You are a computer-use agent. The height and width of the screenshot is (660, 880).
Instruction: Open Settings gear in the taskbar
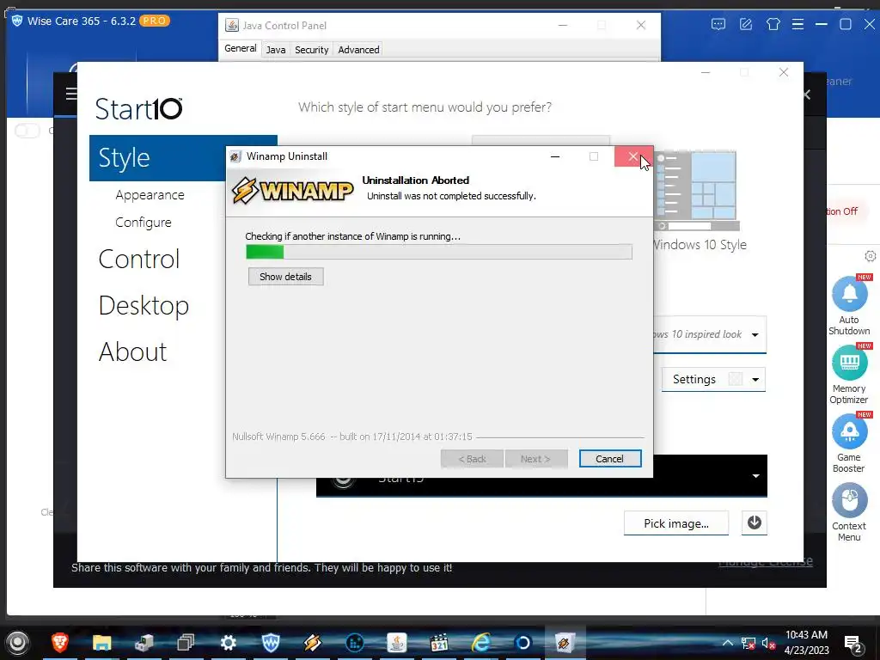click(228, 642)
